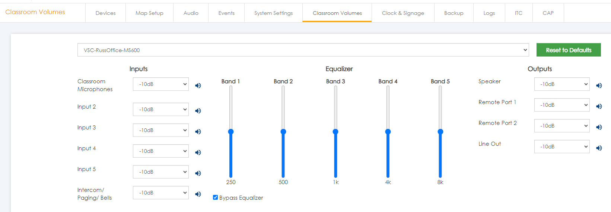Viewport: 611px width, 212px height.
Task: Go to the Devices tab
Action: (x=105, y=13)
